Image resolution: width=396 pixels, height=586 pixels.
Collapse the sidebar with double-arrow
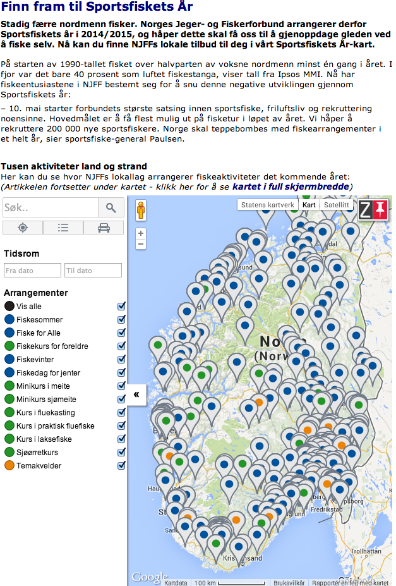coord(136,394)
